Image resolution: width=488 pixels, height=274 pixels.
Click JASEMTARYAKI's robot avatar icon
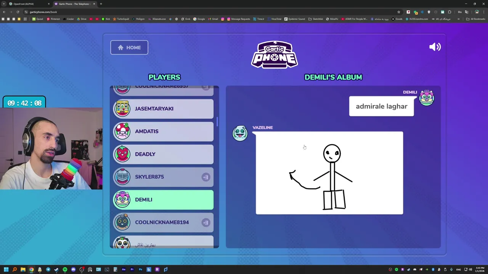pyautogui.click(x=122, y=108)
